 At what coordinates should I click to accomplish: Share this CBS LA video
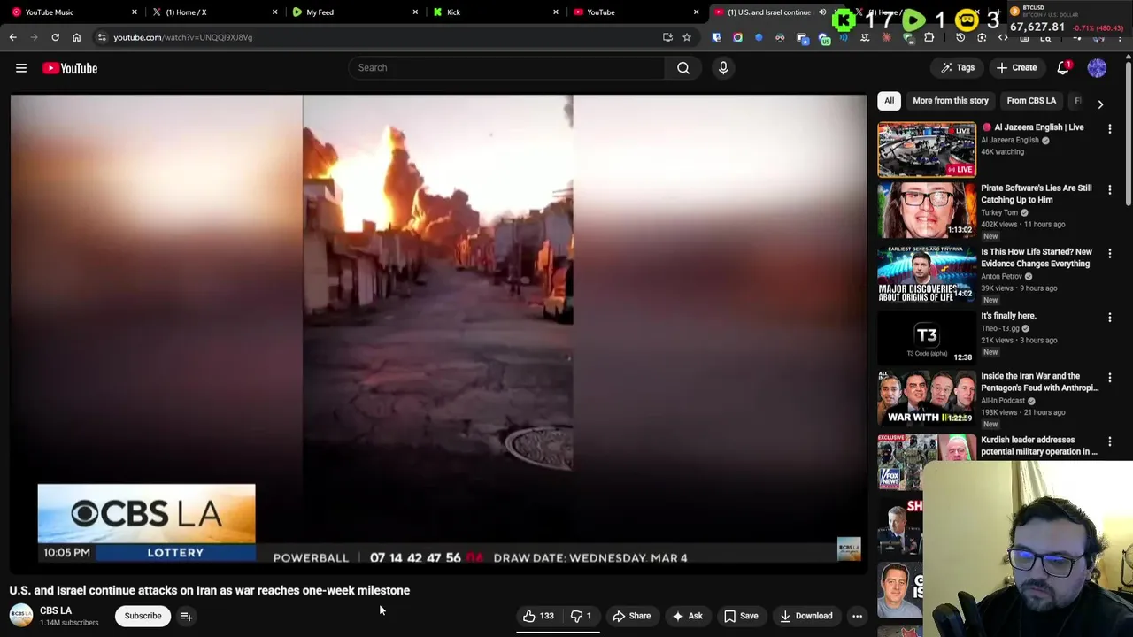pos(631,616)
